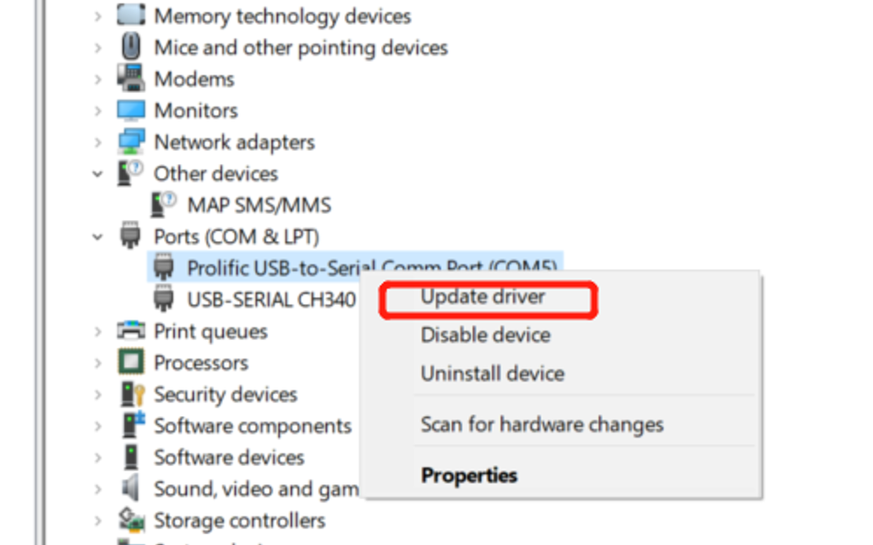873x545 pixels.
Task: Click the Network adapters icon
Action: pyautogui.click(x=131, y=142)
